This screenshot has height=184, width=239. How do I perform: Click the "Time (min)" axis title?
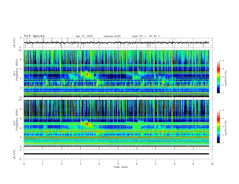coord(121,167)
